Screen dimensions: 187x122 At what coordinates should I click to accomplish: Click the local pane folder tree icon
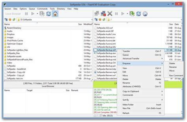tap(6, 20)
